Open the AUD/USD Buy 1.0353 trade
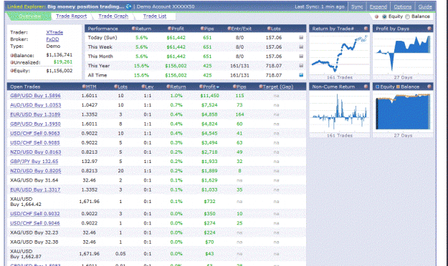Viewport: 448px width, 266px height. click(x=35, y=105)
